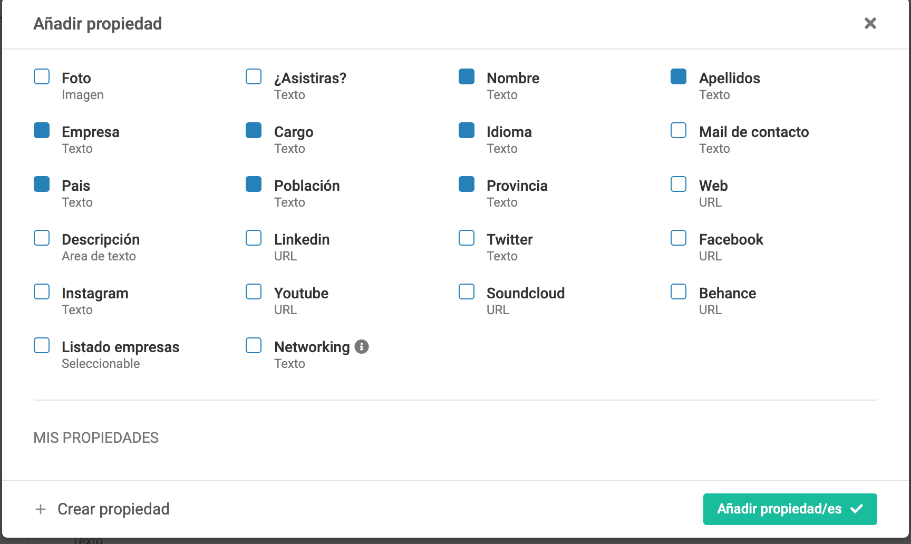Viewport: 911px width, 544px height.
Task: Tick the Mail de contacto checkbox
Action: click(x=679, y=130)
